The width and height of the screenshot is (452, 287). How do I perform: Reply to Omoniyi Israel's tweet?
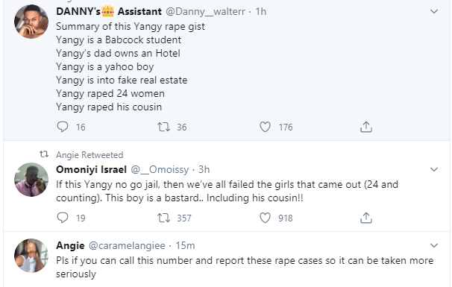[x=63, y=218]
